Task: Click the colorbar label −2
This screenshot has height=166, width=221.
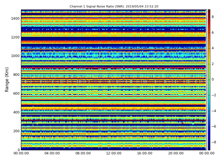Action: 214,95
